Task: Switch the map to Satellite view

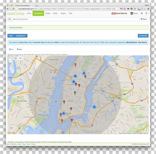Action: click(20, 58)
